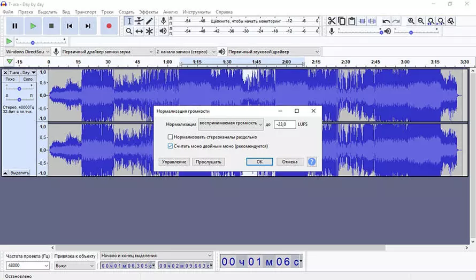Open the Файл menu
476x280 pixels.
click(x=8, y=12)
